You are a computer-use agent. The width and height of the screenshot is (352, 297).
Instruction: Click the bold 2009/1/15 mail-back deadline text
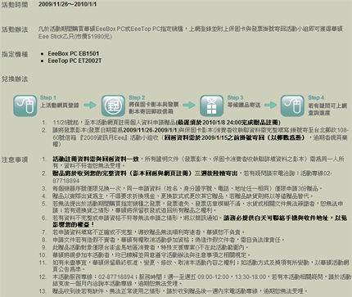tap(235, 137)
